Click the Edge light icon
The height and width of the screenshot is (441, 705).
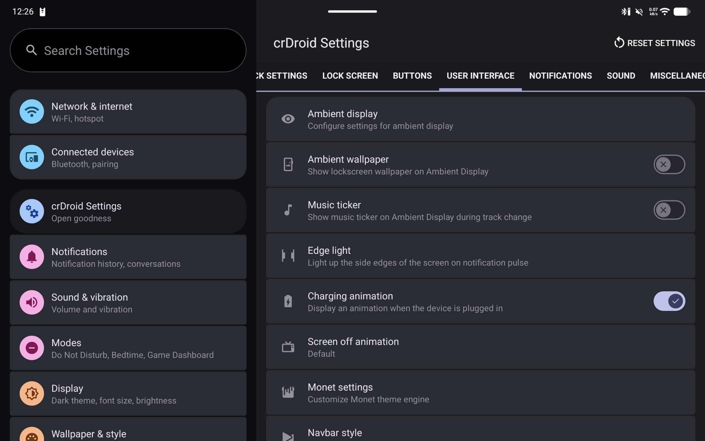coord(288,256)
